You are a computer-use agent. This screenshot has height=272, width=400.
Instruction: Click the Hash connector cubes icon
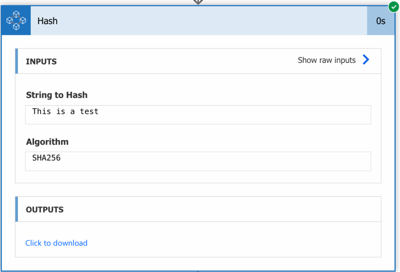click(16, 21)
